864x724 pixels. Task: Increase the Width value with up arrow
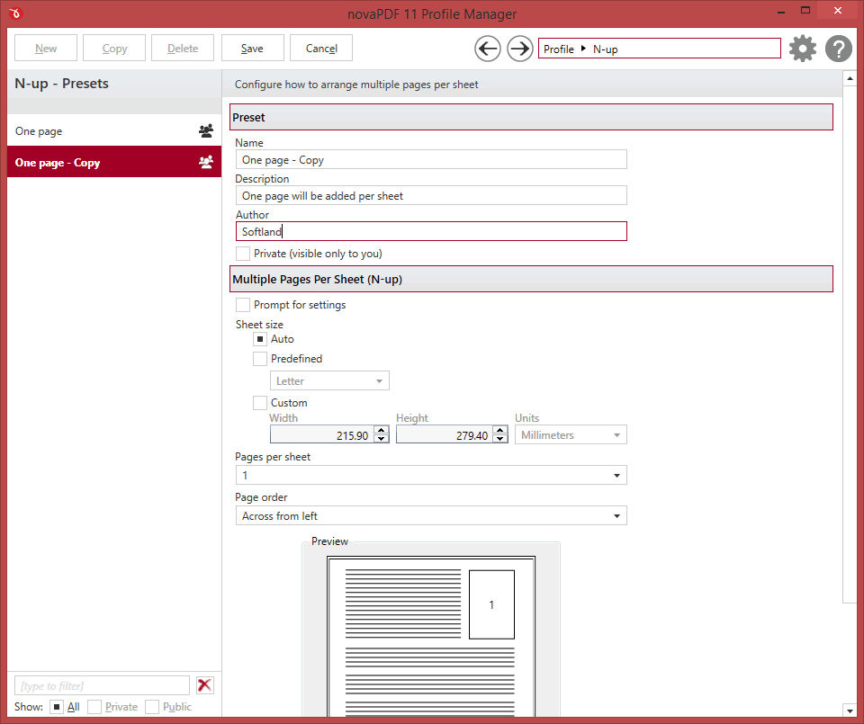(x=382, y=430)
